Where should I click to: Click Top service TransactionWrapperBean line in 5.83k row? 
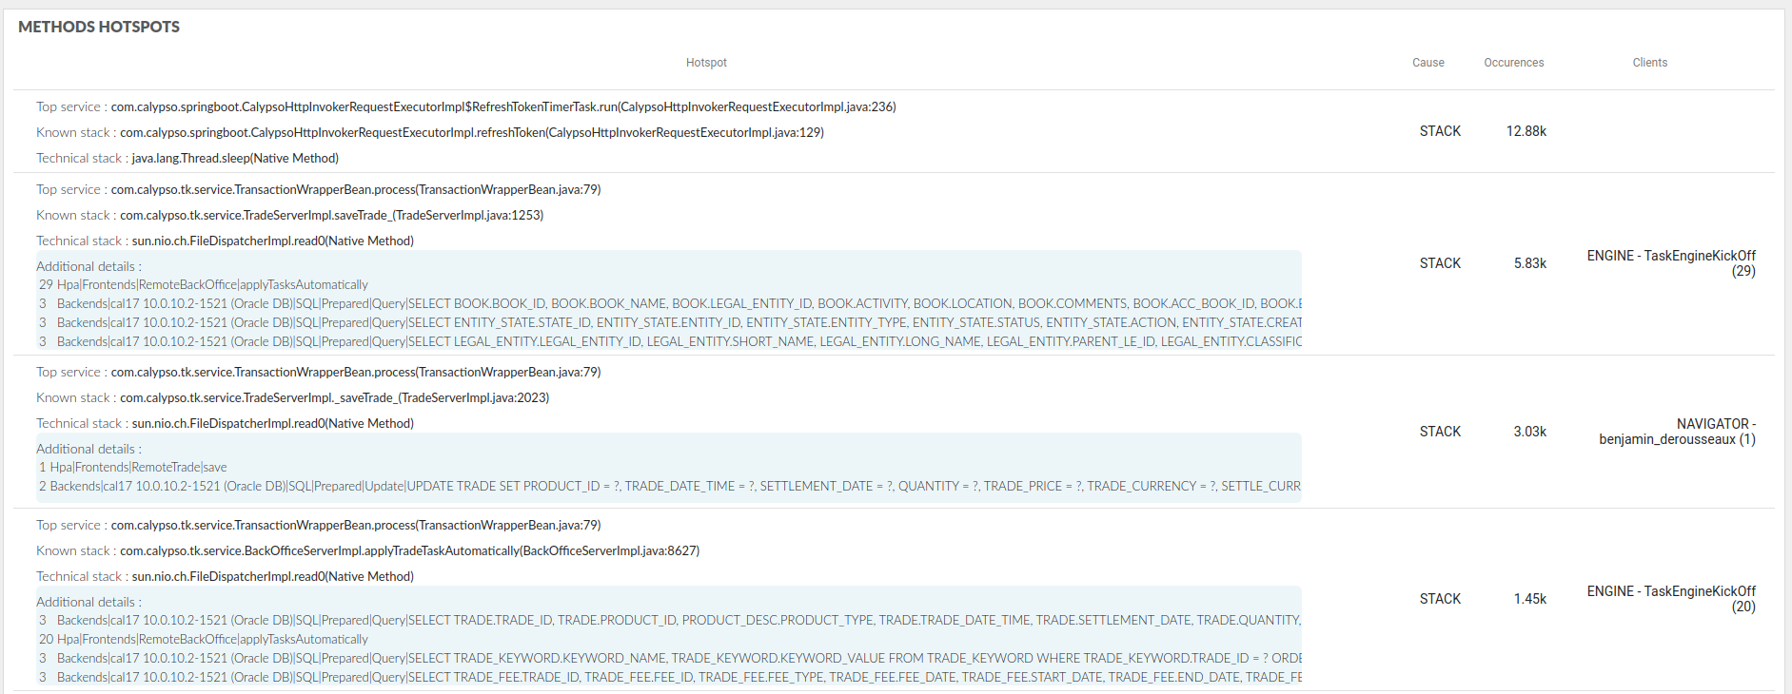click(x=319, y=189)
